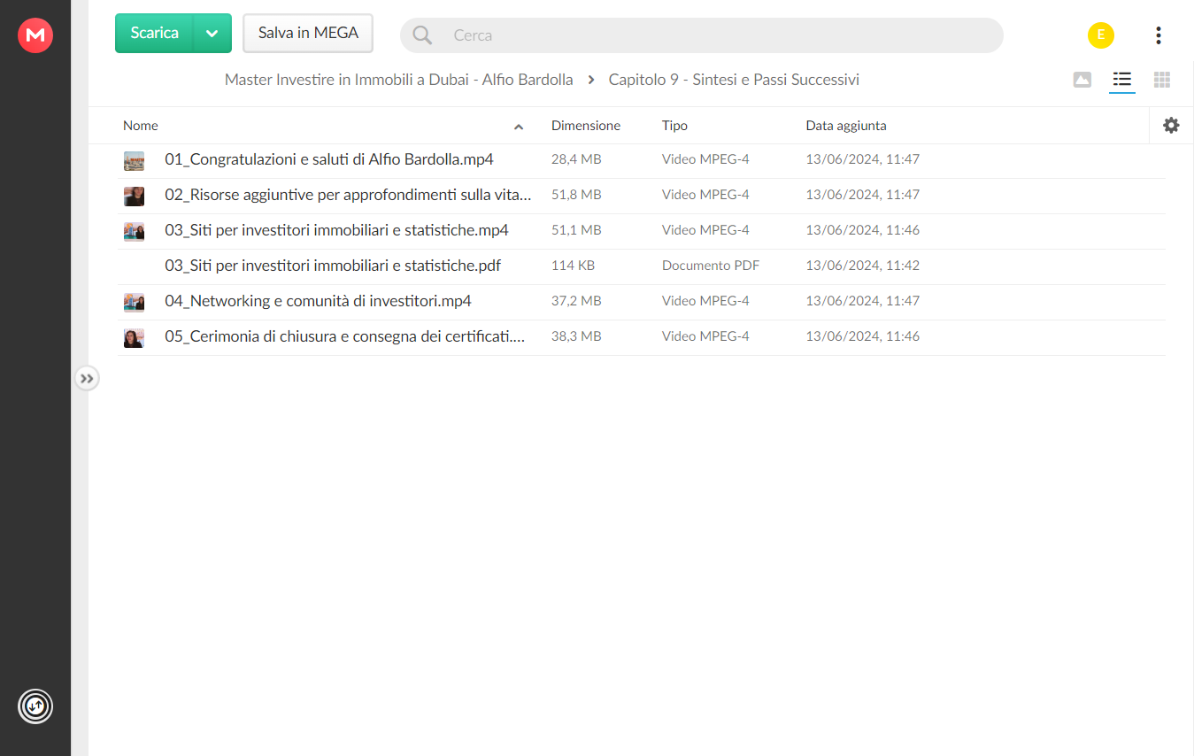
Task: Toggle sort direction arrow on Nome column
Action: click(519, 127)
